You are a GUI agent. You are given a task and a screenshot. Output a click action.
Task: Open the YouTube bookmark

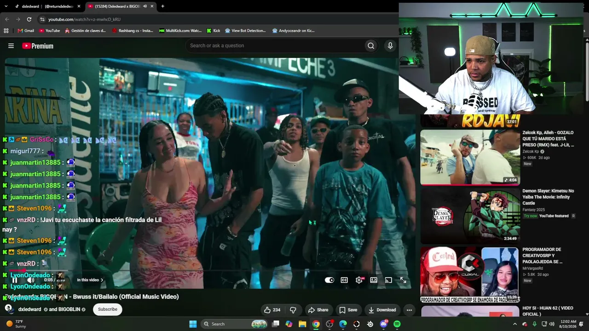point(50,31)
